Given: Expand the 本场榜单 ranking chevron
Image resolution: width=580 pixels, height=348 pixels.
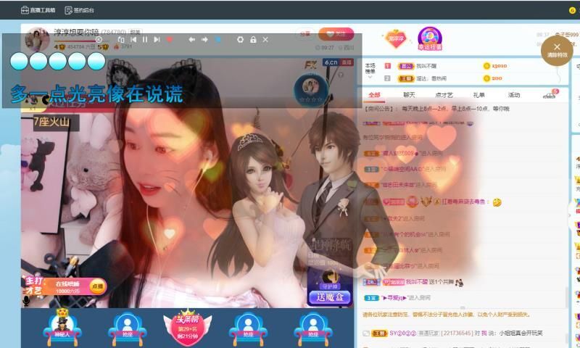Looking at the screenshot, I should [370, 77].
